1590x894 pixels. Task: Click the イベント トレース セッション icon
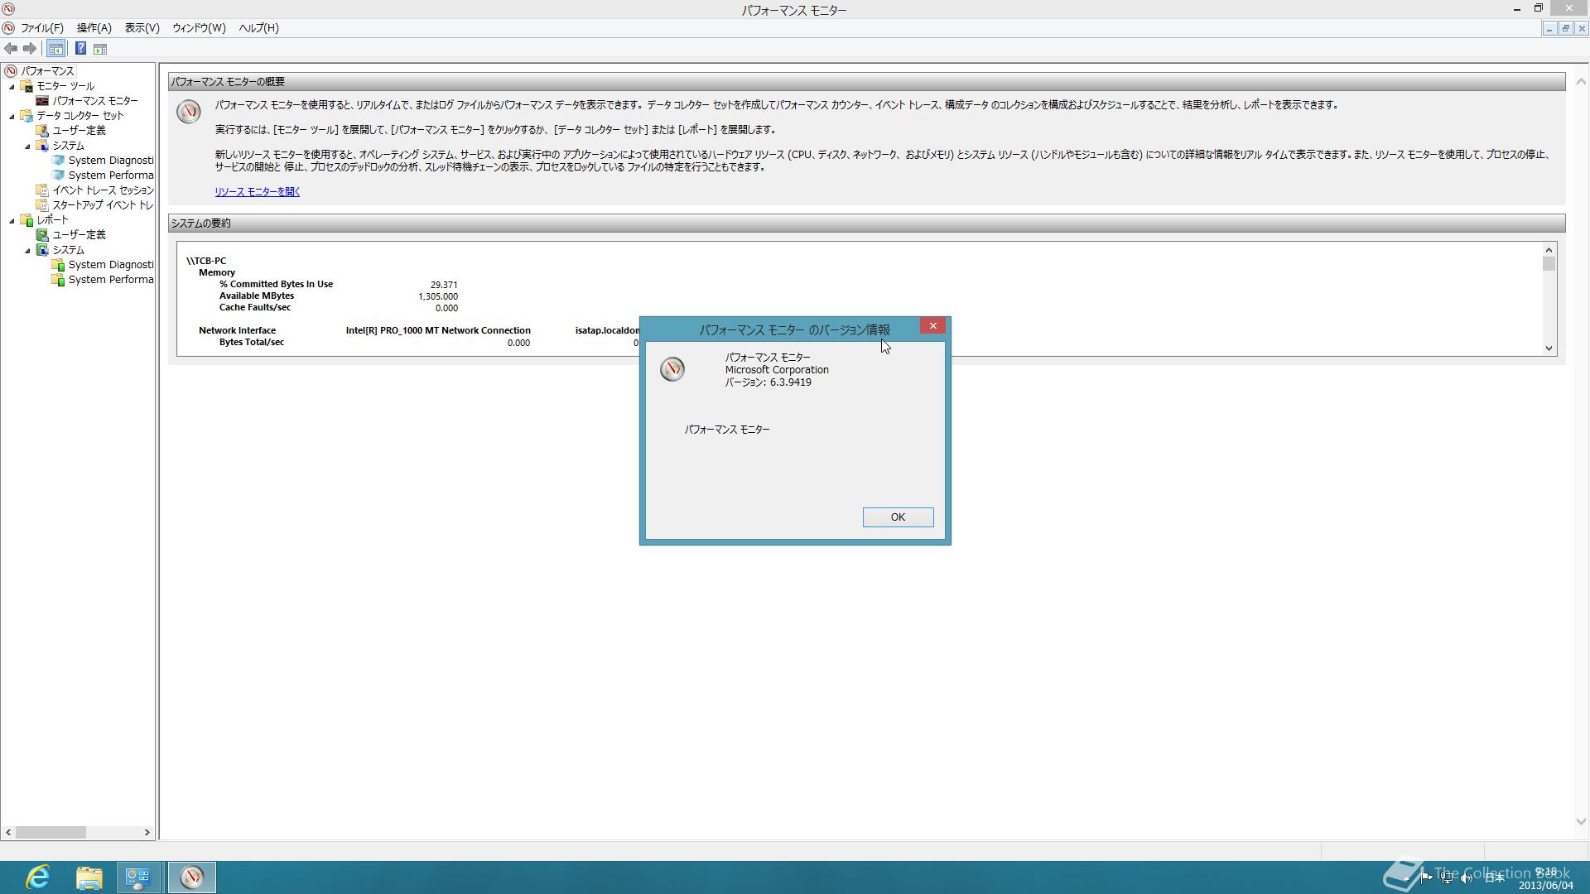[x=42, y=190]
